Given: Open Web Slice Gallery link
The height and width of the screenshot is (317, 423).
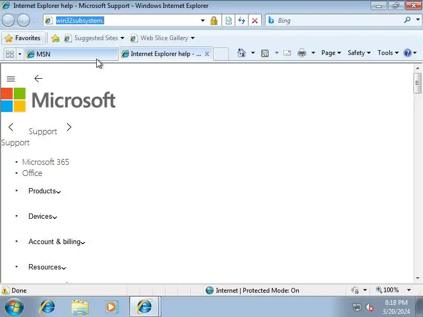Looking at the screenshot, I should (162, 38).
